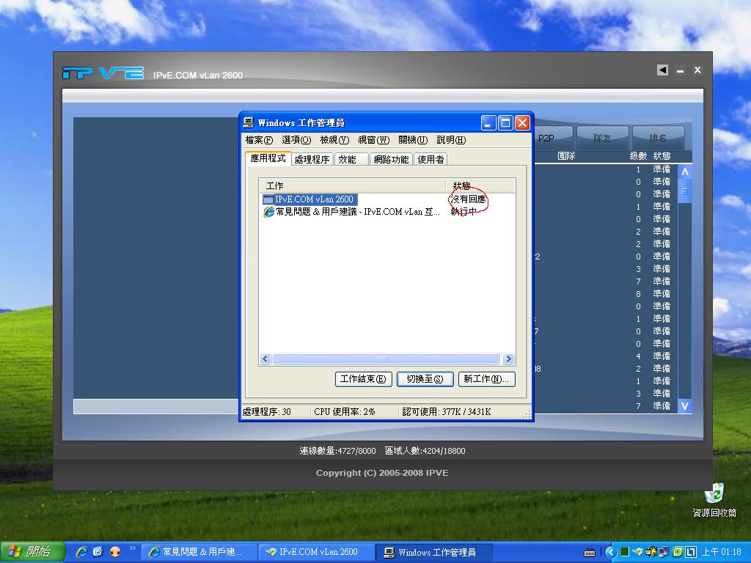Click the keyboard language bar icon in taskbar

590,553
